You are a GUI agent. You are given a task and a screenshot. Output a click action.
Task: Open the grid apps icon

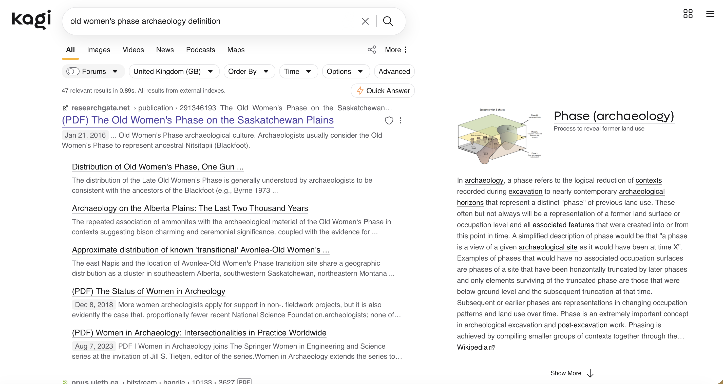[688, 14]
